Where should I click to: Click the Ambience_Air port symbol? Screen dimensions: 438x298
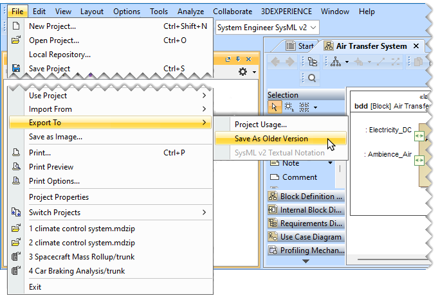point(419,161)
